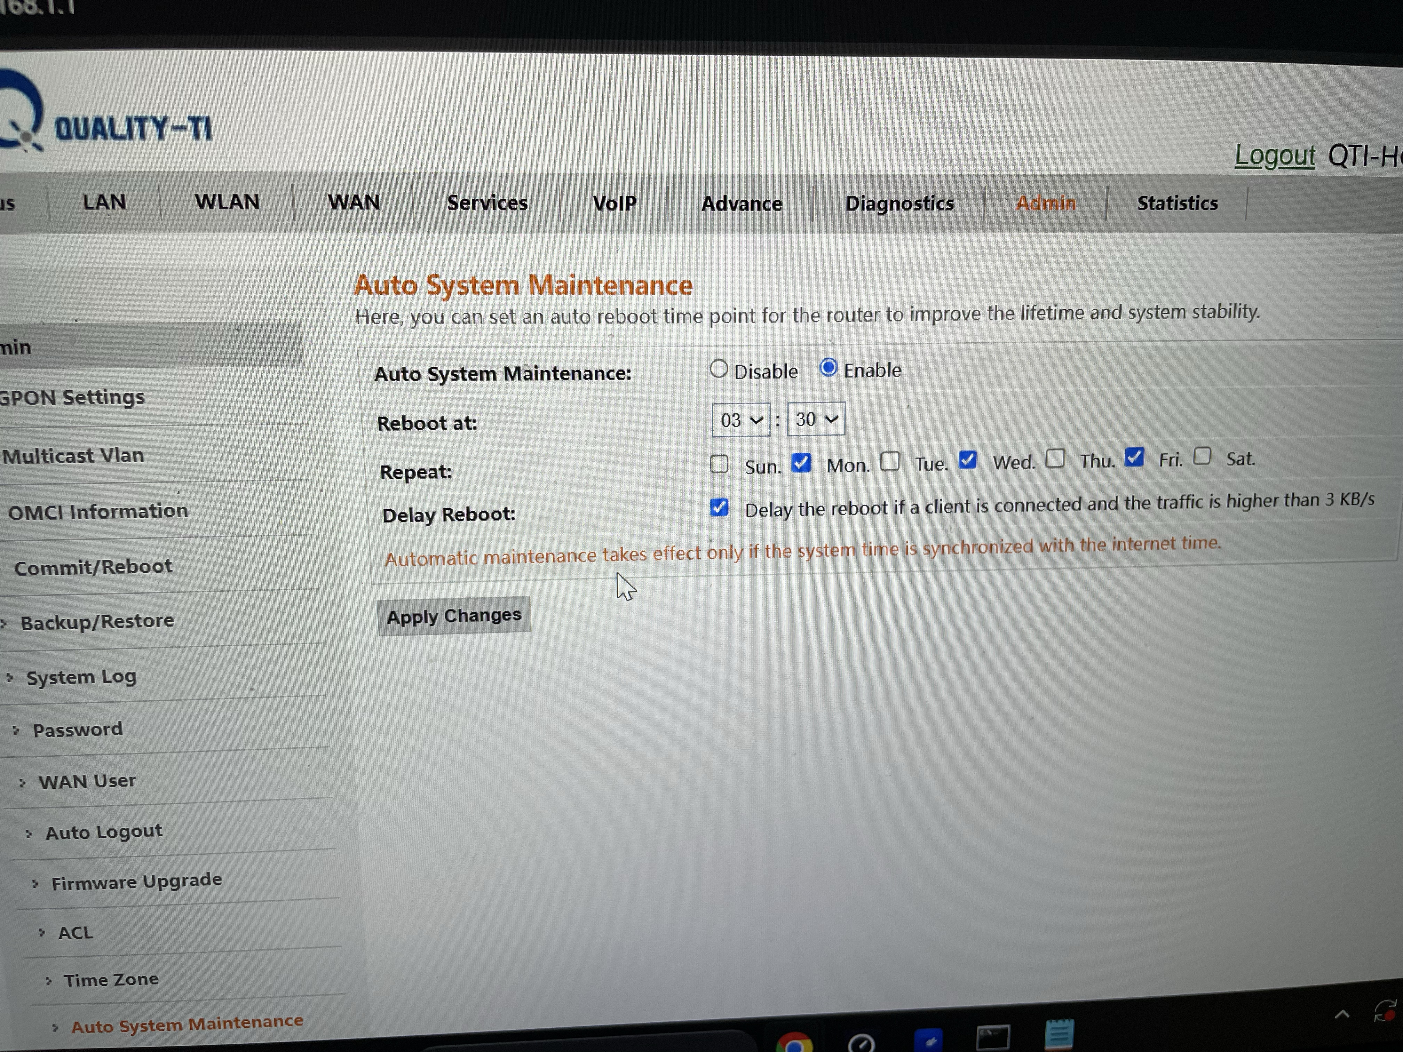Image resolution: width=1403 pixels, height=1052 pixels.
Task: Open the command prompt taskbar icon
Action: (x=993, y=1038)
